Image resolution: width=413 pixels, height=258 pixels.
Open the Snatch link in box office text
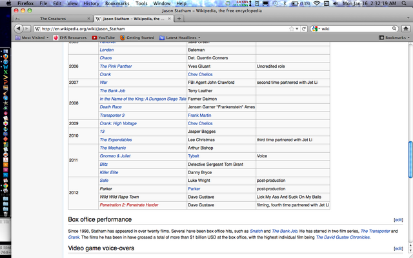pos(256,231)
